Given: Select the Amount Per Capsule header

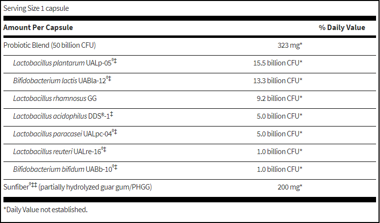Looking at the screenshot, I should click(x=38, y=28).
